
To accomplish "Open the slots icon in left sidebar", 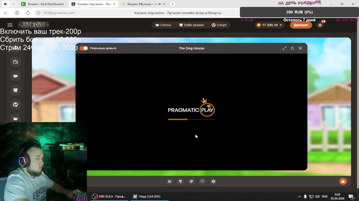I will [x=15, y=76].
